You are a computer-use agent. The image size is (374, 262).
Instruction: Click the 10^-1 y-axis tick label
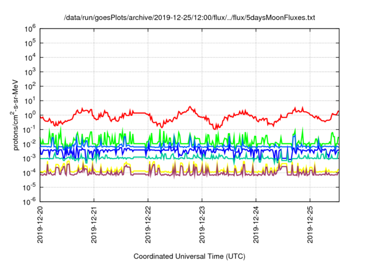[x=29, y=130]
